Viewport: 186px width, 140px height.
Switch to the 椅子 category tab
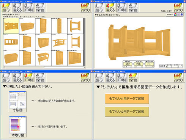(21, 17)
